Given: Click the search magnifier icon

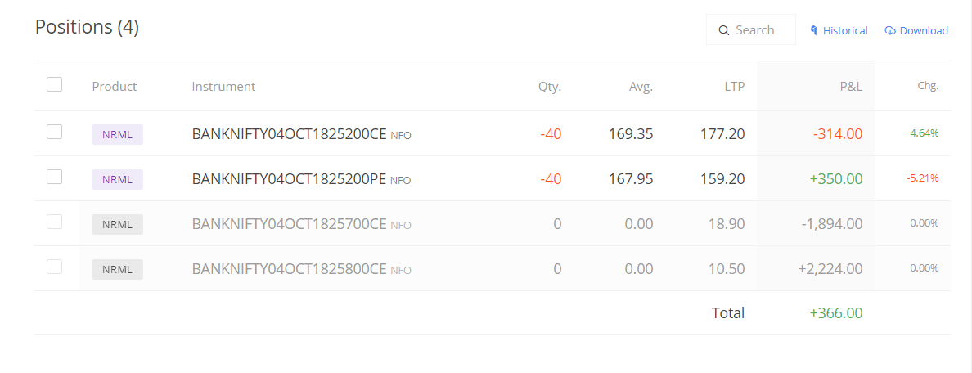Looking at the screenshot, I should click(723, 30).
